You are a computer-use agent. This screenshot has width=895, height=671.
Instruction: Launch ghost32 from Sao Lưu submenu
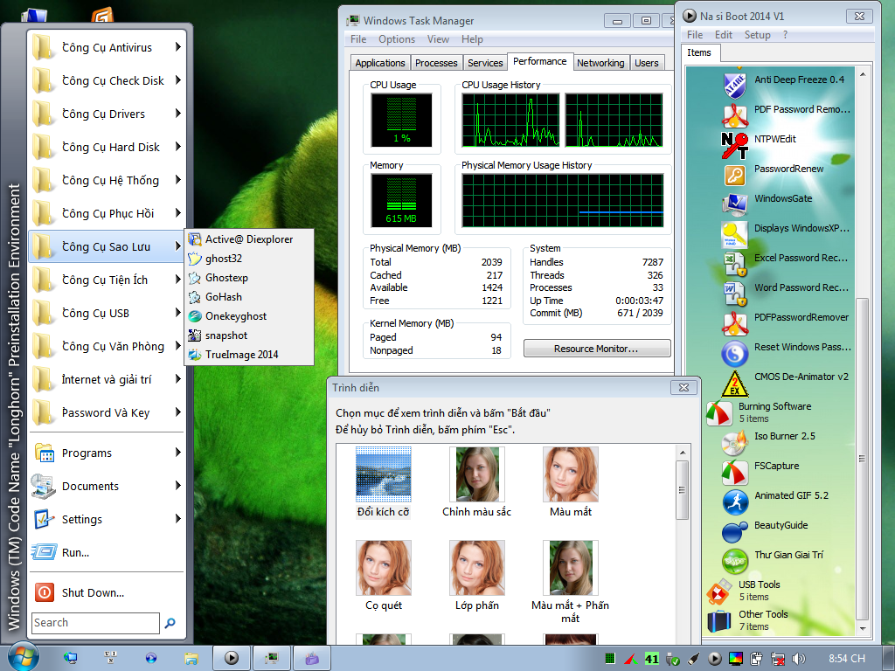point(249,259)
